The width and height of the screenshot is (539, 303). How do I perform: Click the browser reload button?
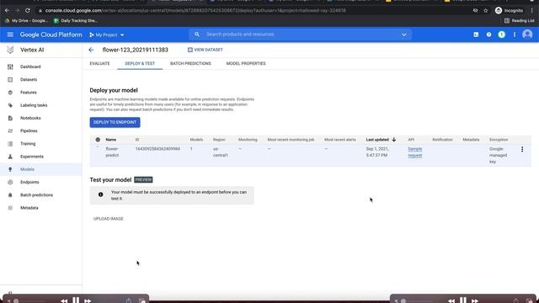click(x=28, y=11)
